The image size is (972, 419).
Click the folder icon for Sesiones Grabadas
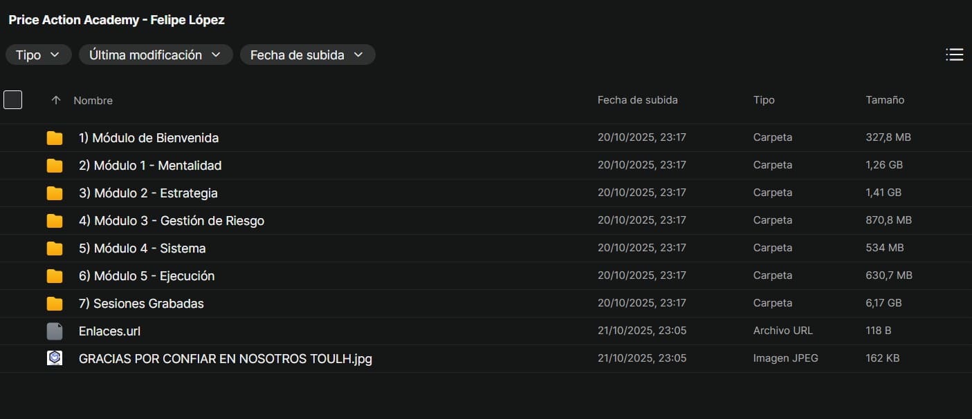click(x=55, y=304)
